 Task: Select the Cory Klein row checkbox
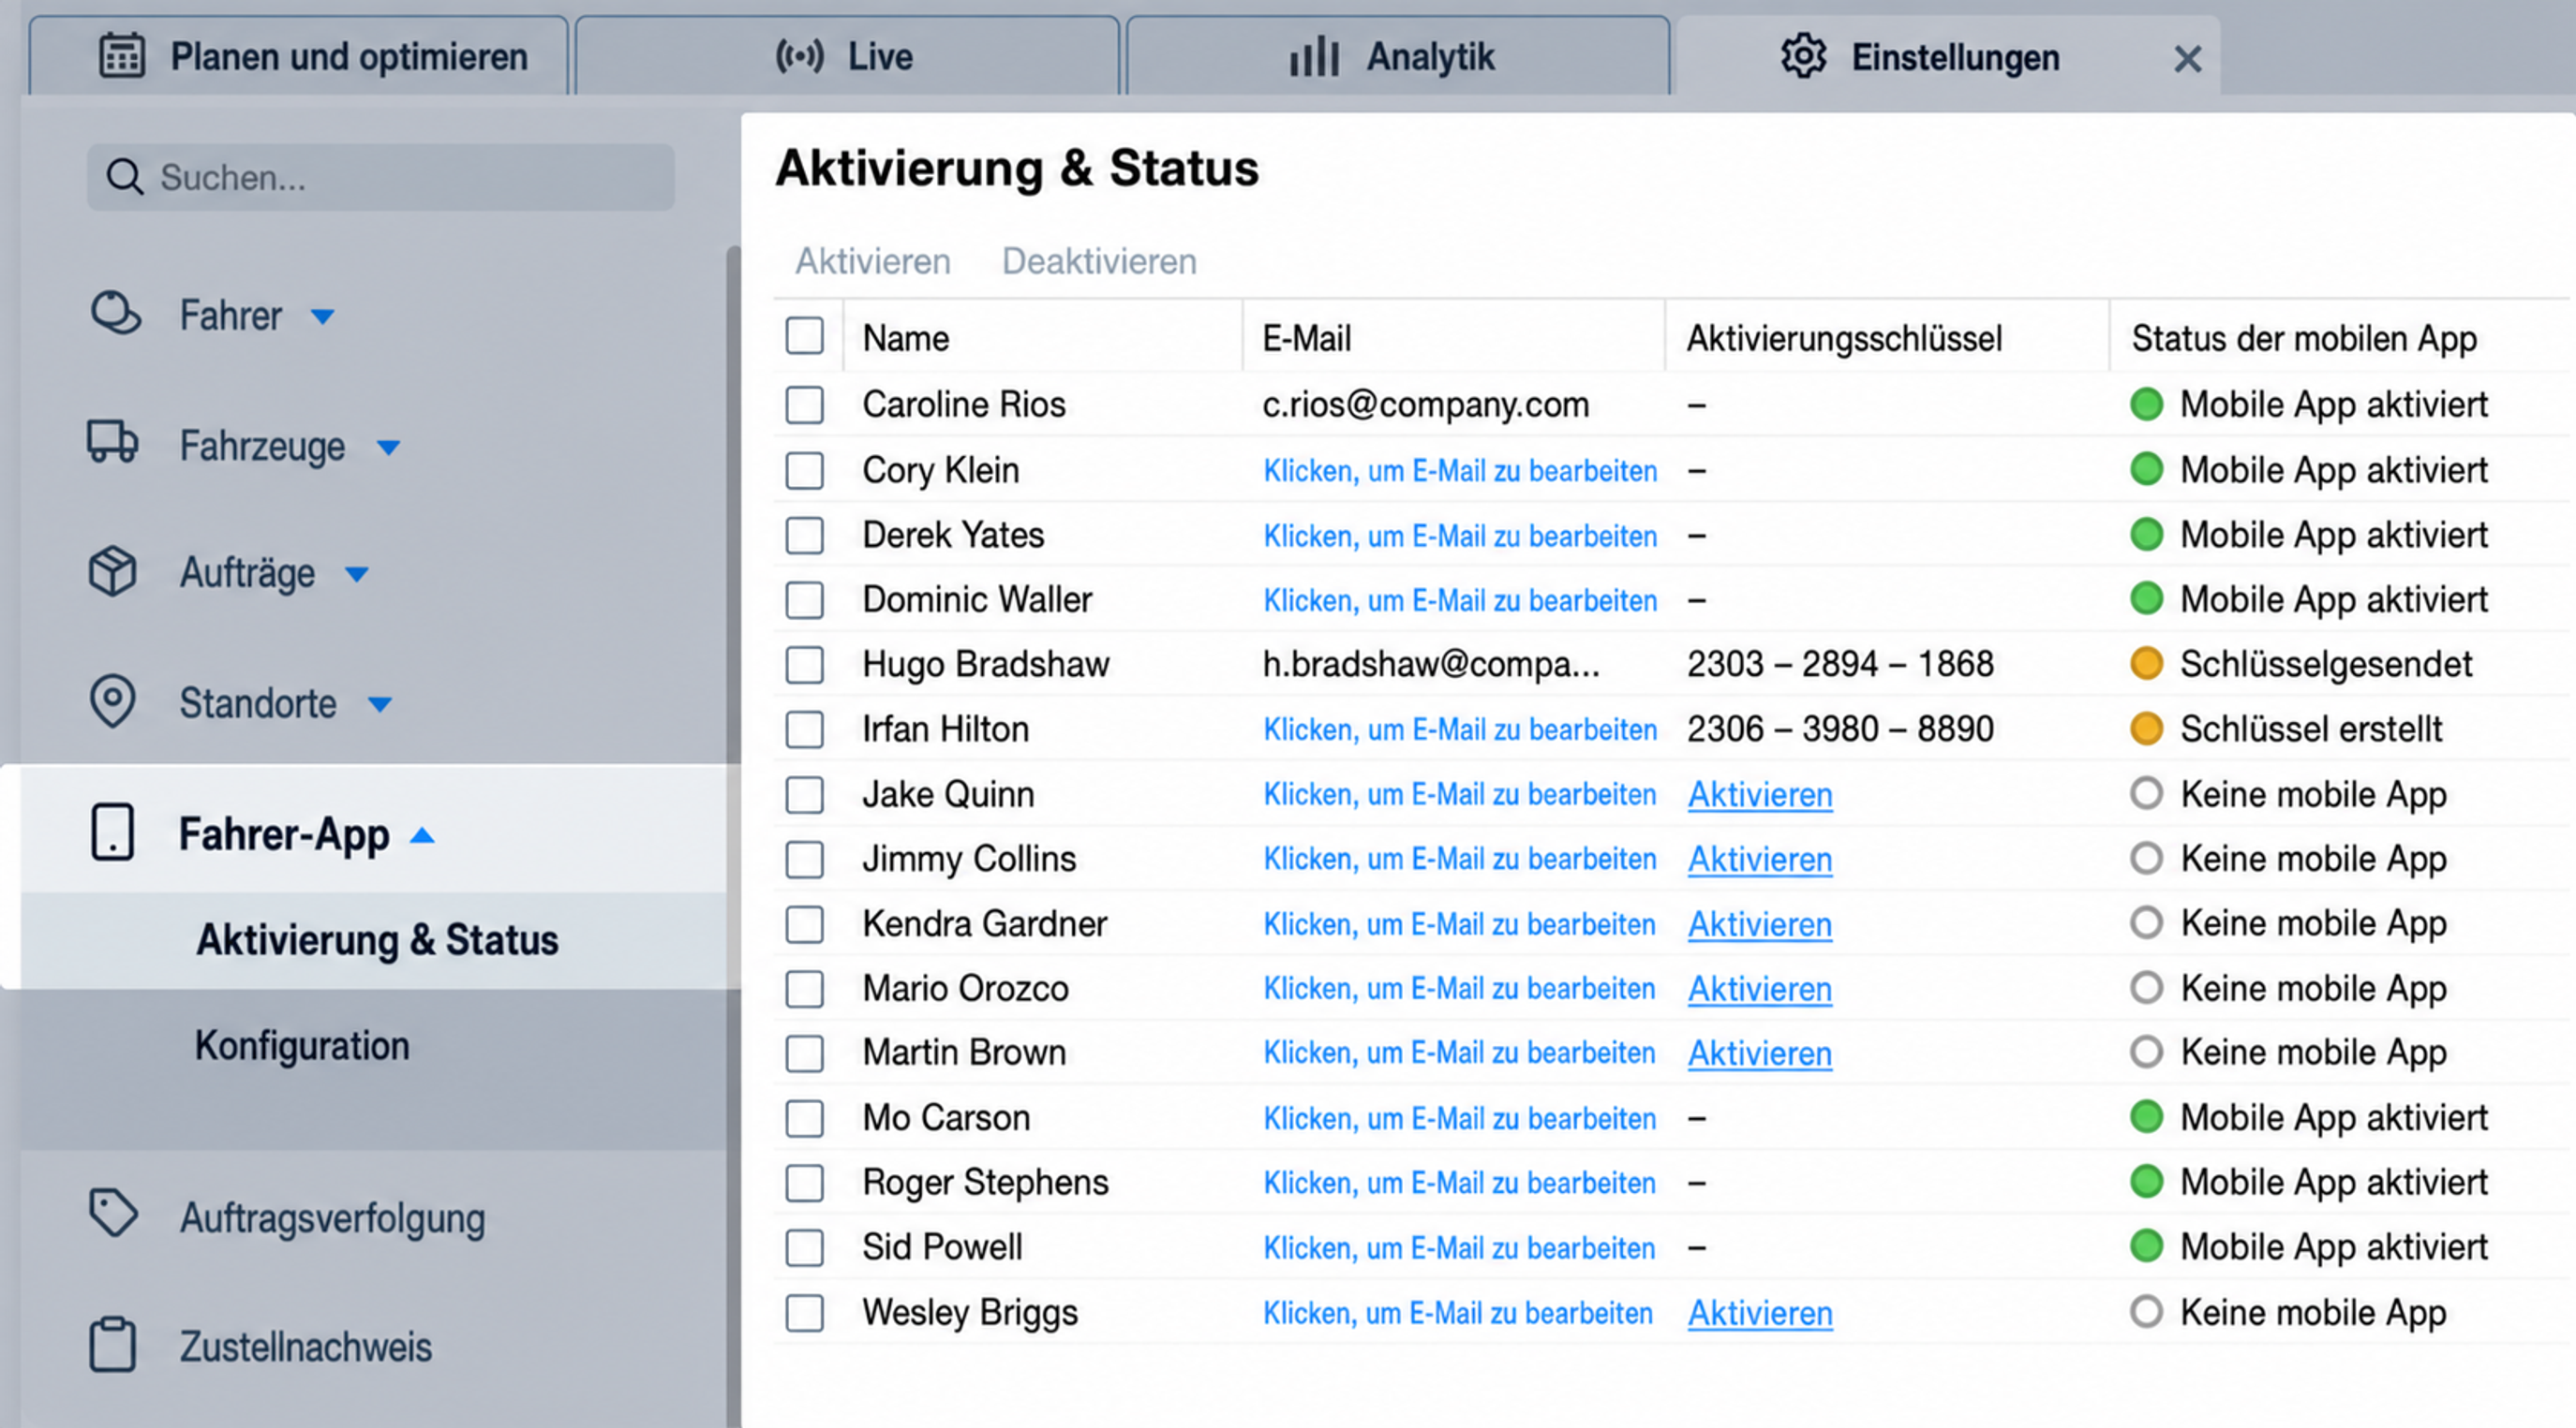804,470
